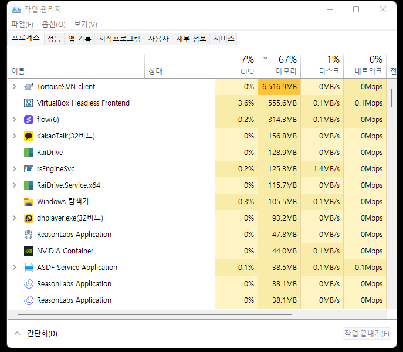This screenshot has width=403, height=352.
Task: Select the 555.6MB memory value
Action: coord(282,103)
